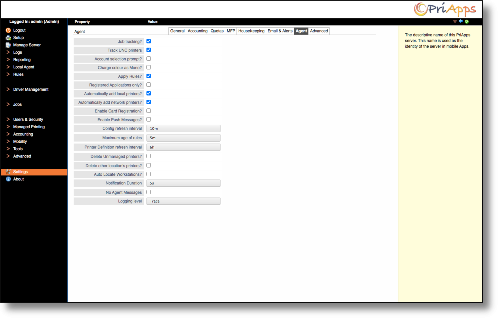Click the Property column header
501x321 pixels.
[x=82, y=22]
